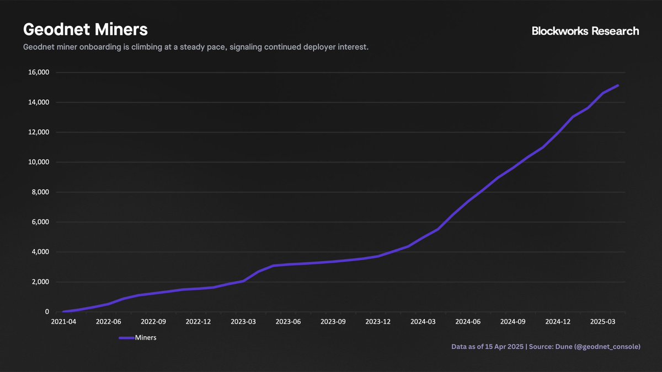Click the purple Miners legend line swatch
The width and height of the screenshot is (662, 372).
pyautogui.click(x=127, y=338)
